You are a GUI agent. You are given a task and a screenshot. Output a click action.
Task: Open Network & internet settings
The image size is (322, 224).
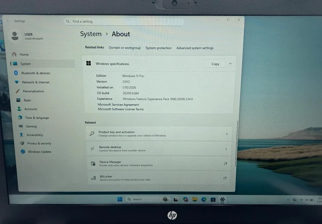pos(36,82)
